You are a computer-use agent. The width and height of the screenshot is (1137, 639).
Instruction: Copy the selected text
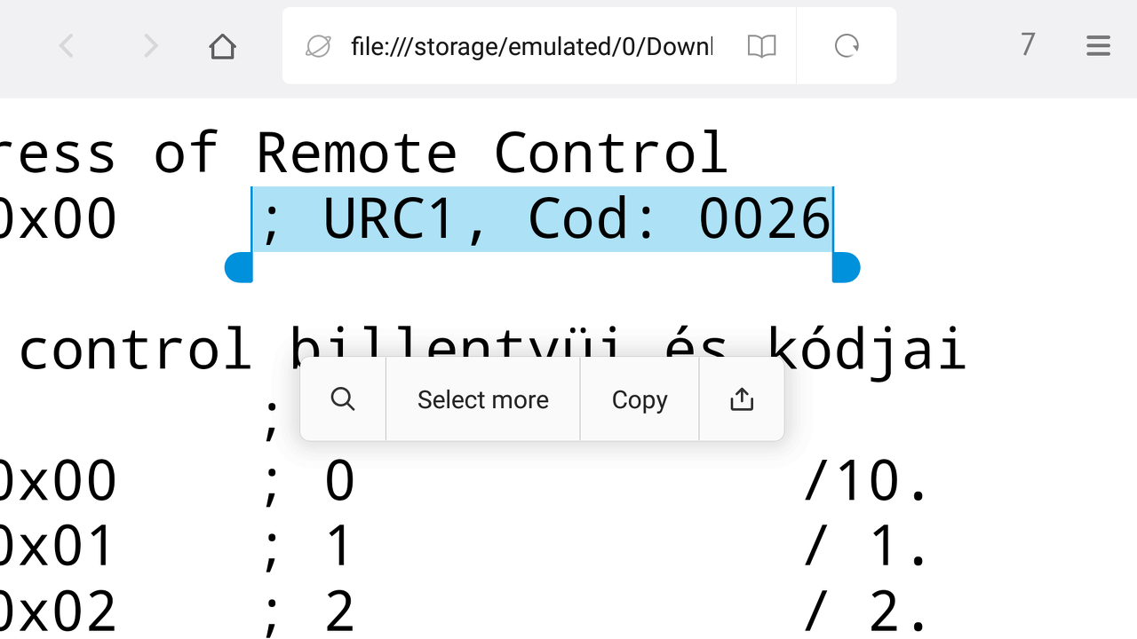[x=640, y=399]
